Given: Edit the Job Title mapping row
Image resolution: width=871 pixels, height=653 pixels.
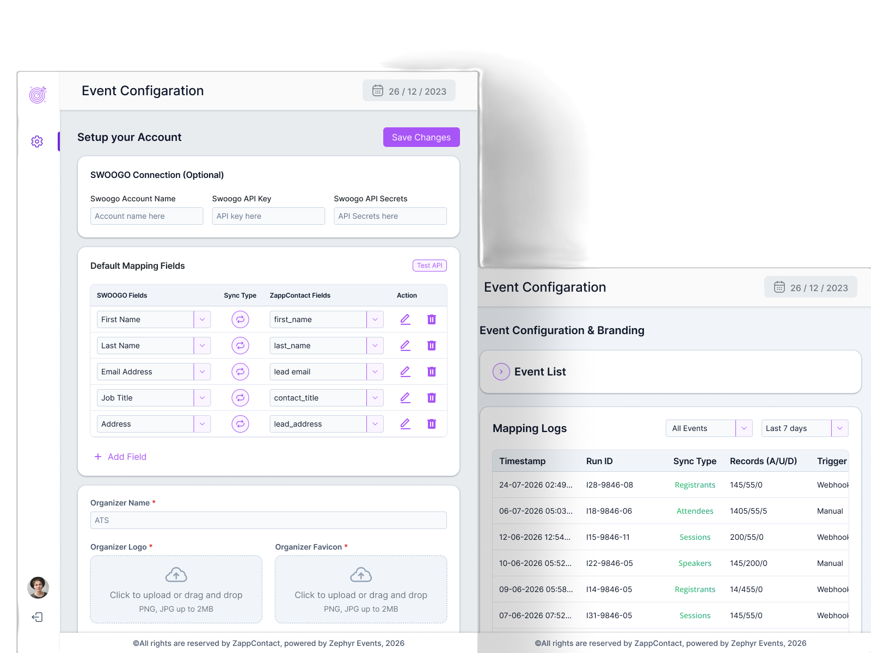Looking at the screenshot, I should point(406,398).
